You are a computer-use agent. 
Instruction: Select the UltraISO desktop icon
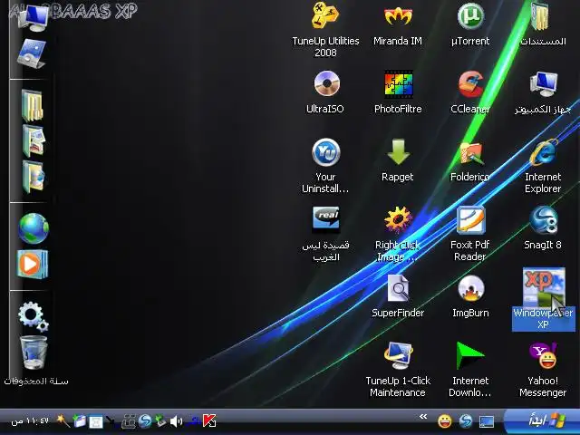pos(325,92)
